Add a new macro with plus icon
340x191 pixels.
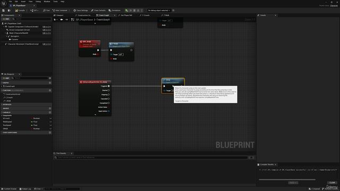click(50, 108)
